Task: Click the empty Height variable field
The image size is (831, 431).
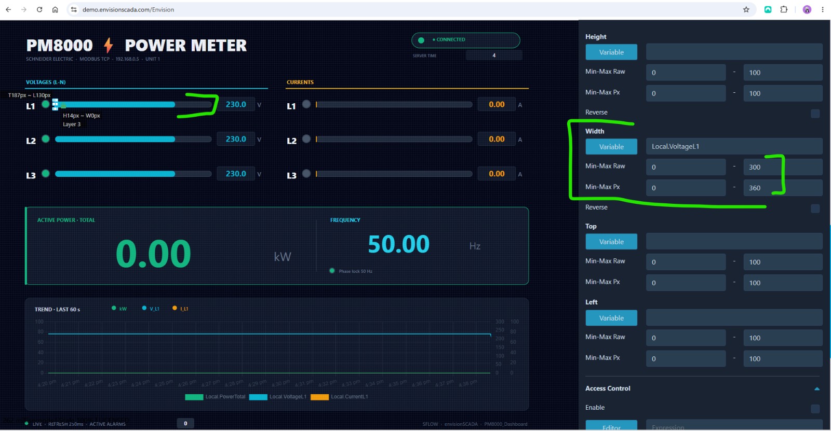Action: tap(734, 52)
